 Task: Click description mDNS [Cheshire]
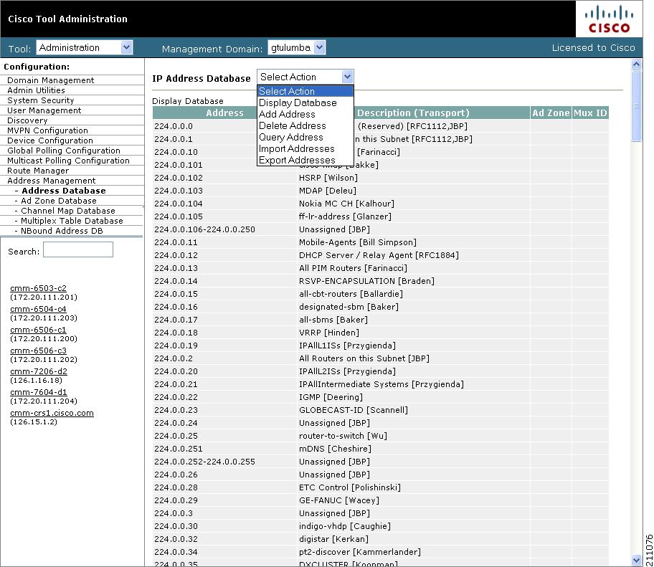pyautogui.click(x=335, y=449)
